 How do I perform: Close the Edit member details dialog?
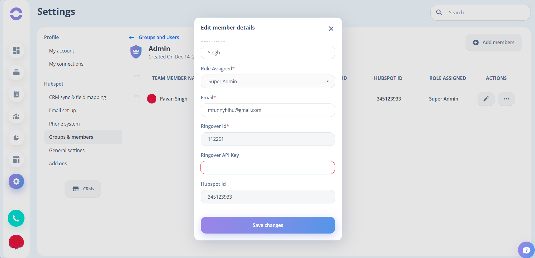pos(331,29)
